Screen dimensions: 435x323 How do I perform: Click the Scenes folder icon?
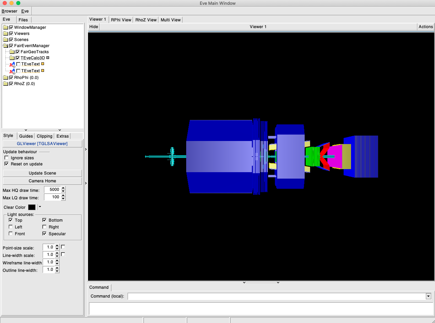5,40
